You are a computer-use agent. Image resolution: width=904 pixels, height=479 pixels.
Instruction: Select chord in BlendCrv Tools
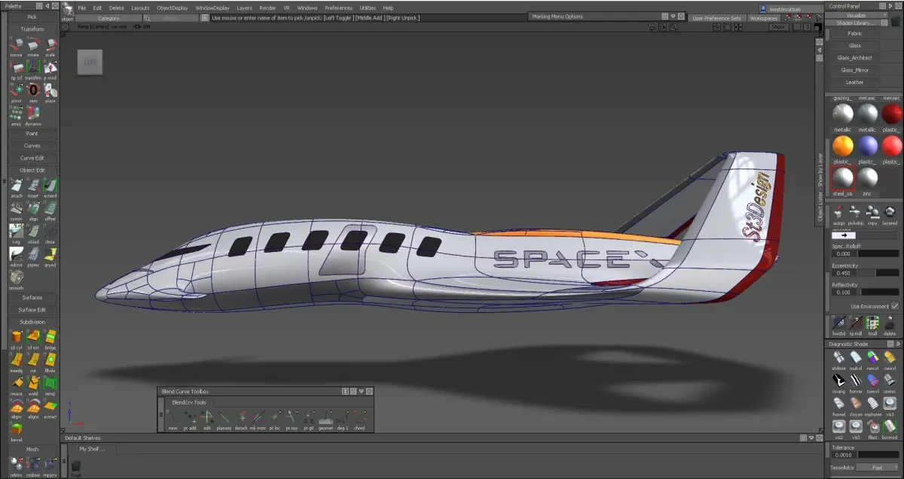[x=359, y=419]
